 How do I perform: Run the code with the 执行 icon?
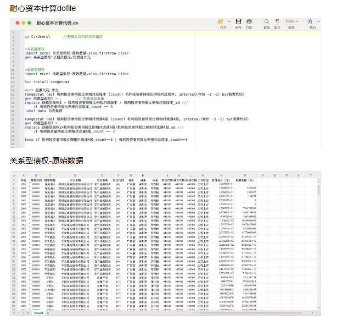(310, 21)
